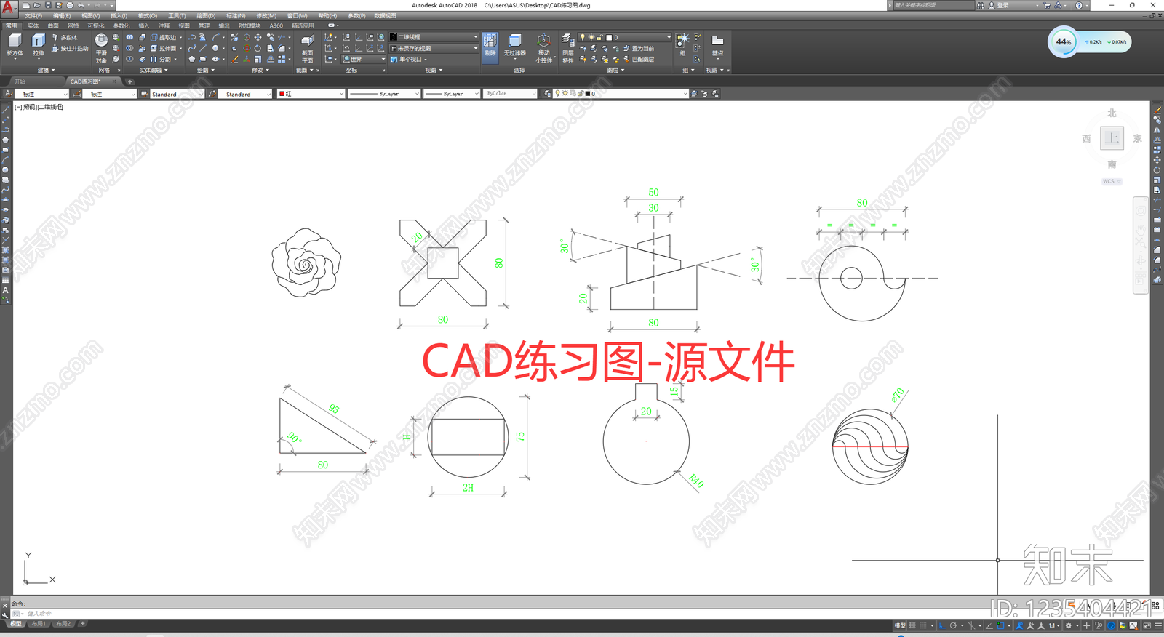Open the ByLayer linetype dropdown
Viewport: 1164px width, 637px height.
[x=385, y=94]
